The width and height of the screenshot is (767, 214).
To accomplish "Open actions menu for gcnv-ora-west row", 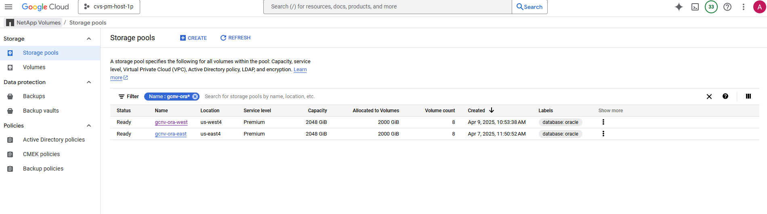I will (x=603, y=122).
